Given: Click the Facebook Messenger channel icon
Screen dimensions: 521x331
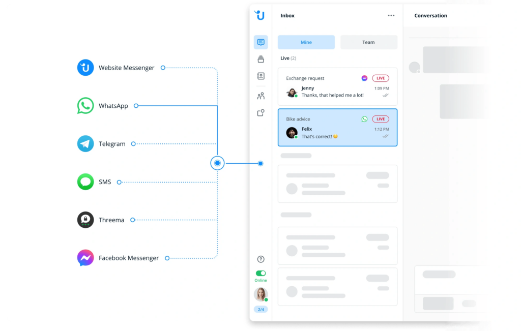Looking at the screenshot, I should click(x=85, y=258).
